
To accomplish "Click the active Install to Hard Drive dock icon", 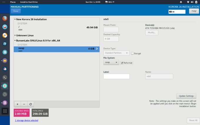I will (5, 86).
